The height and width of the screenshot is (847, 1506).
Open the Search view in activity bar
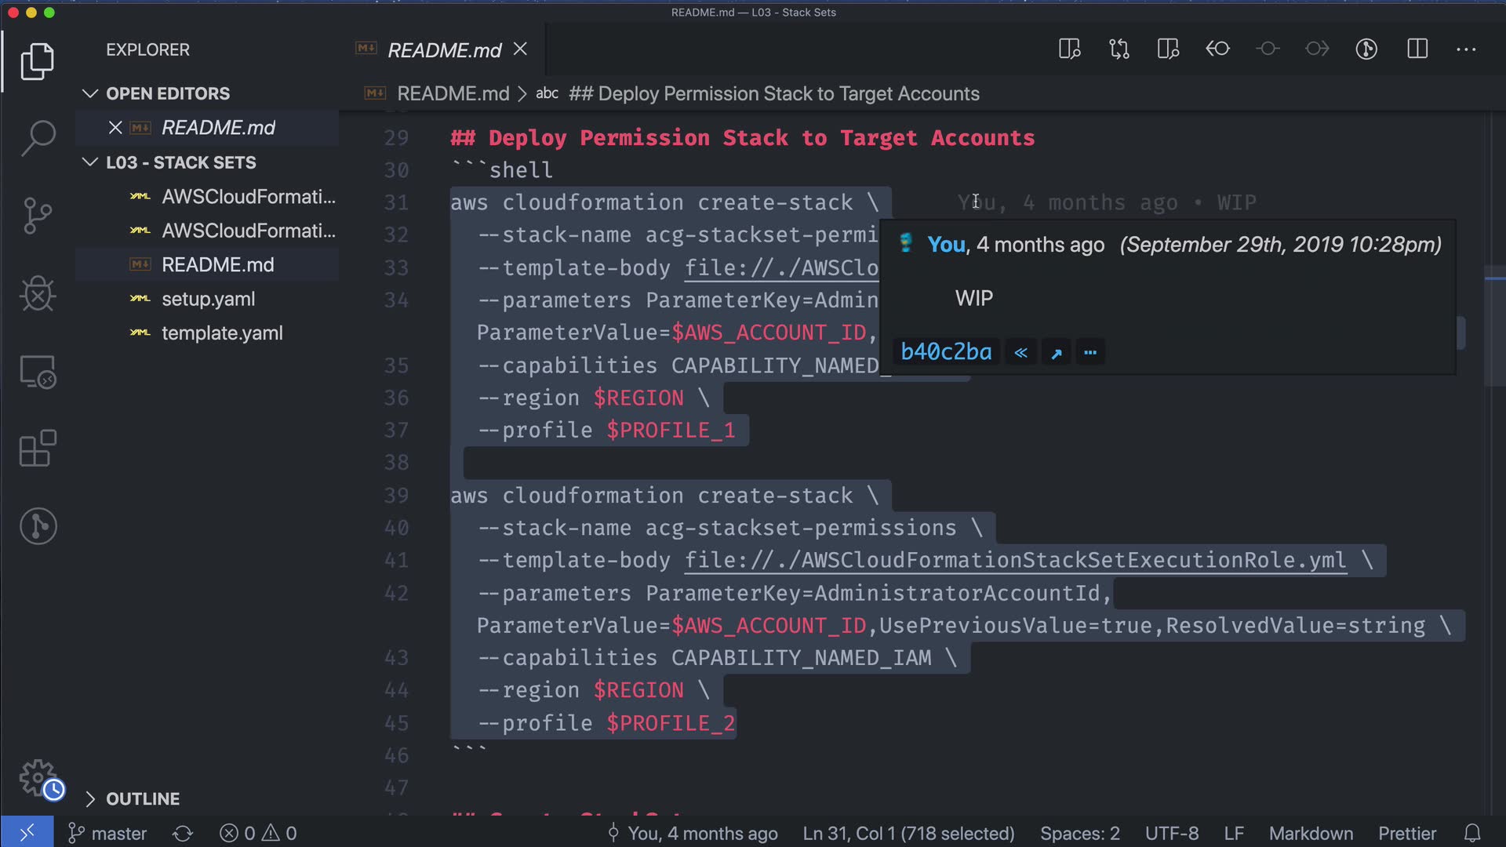[x=38, y=138]
